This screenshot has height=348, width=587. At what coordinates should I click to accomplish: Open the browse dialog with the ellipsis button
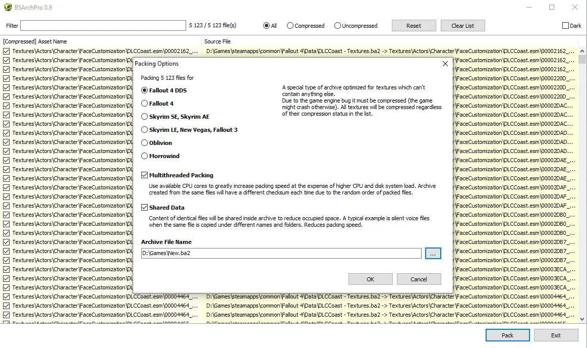coord(433,253)
